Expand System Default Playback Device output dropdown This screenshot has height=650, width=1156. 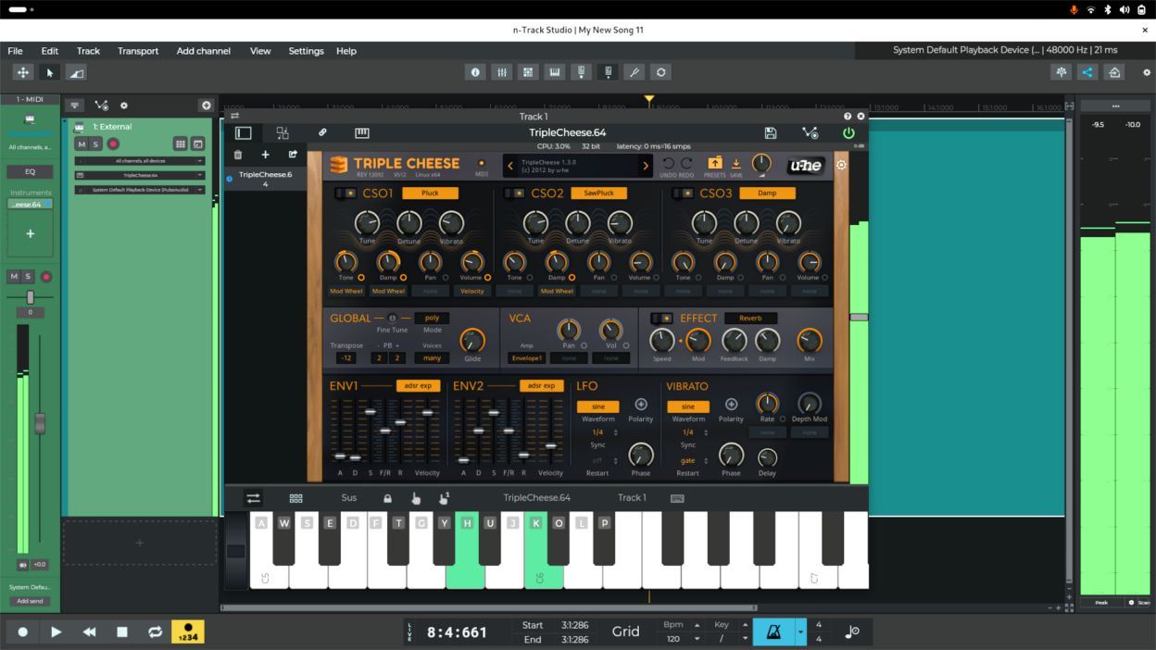[x=141, y=190]
